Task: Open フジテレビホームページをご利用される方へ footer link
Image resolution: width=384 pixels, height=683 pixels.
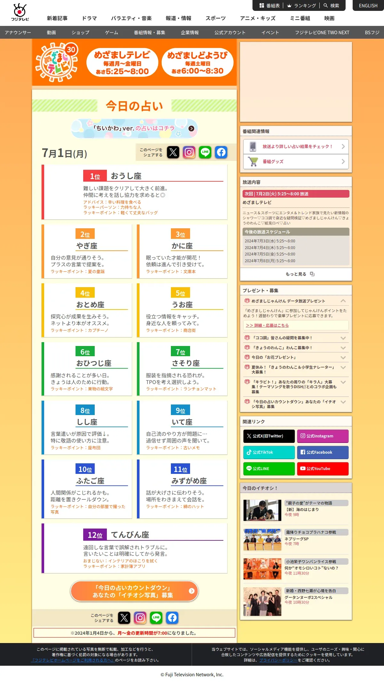Action: coord(73,660)
